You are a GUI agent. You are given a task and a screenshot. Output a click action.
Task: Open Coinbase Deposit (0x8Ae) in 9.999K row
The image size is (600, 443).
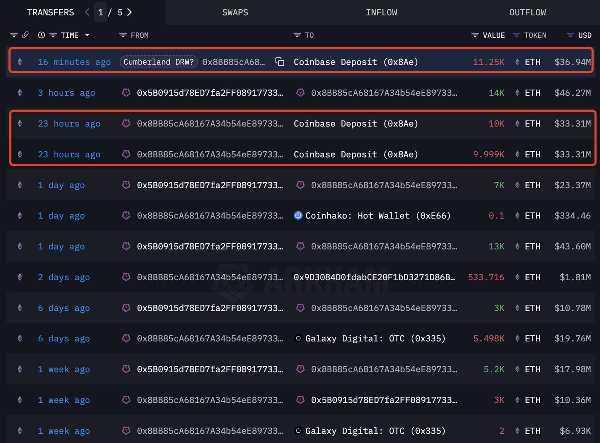(x=356, y=154)
